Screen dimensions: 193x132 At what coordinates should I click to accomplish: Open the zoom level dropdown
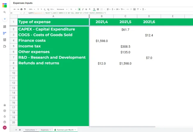pos(32,9)
